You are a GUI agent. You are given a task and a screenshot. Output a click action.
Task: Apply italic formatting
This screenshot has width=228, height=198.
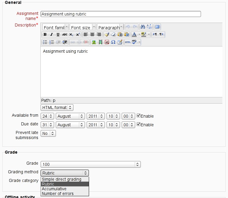(51, 35)
